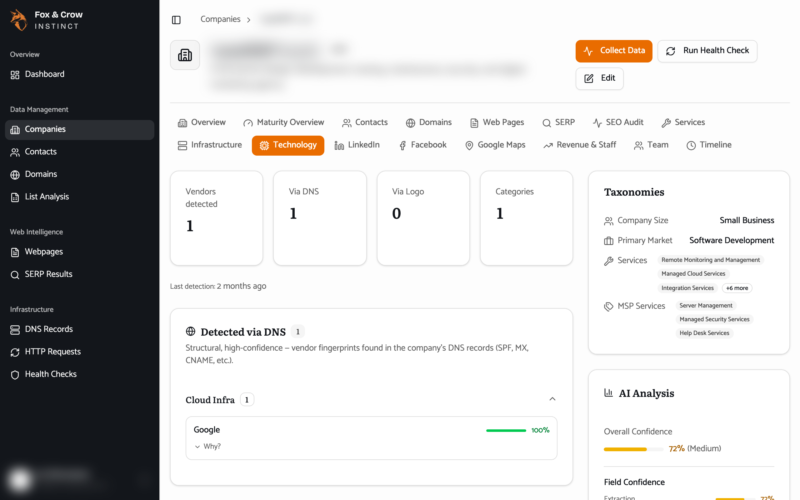
Task: Click the Overall Confidence progress bar
Action: pyautogui.click(x=633, y=449)
